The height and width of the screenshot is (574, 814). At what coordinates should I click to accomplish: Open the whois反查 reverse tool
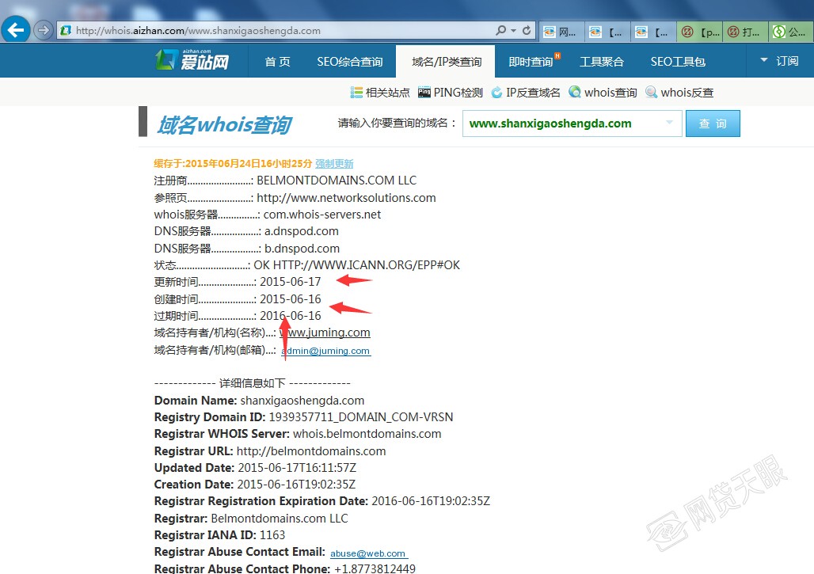(679, 93)
